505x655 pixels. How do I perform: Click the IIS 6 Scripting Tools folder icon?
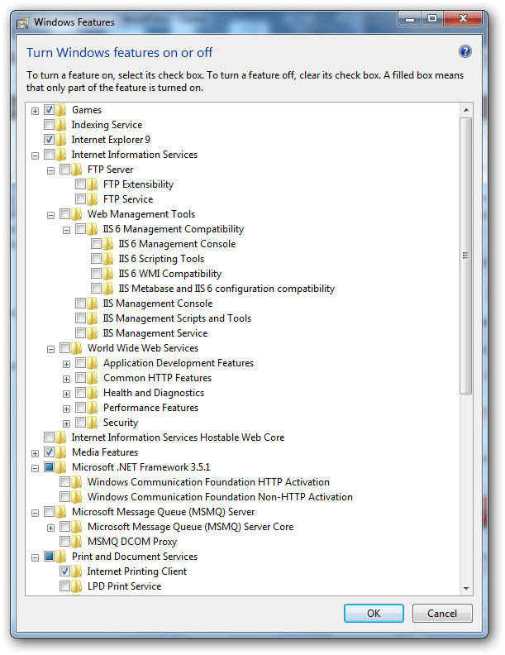pos(108,259)
